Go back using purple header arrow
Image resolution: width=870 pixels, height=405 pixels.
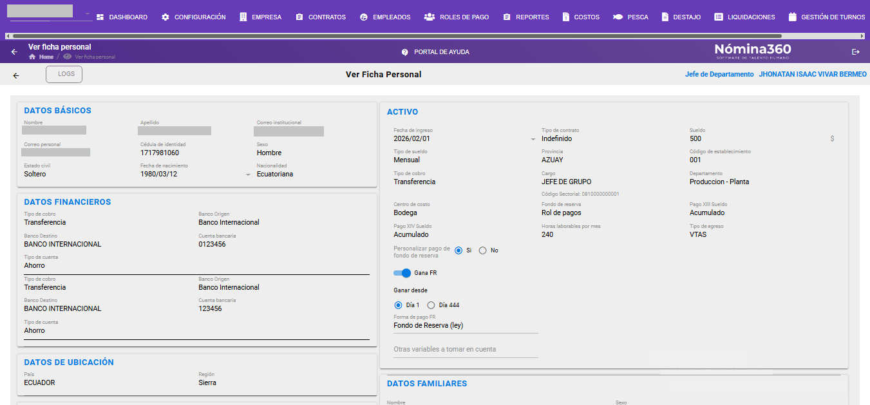14,52
